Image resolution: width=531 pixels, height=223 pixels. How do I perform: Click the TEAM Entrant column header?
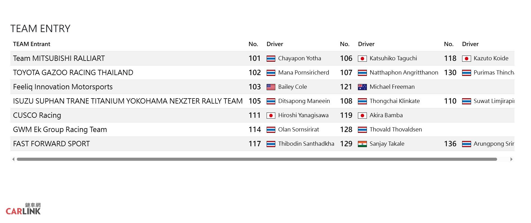[x=32, y=44]
